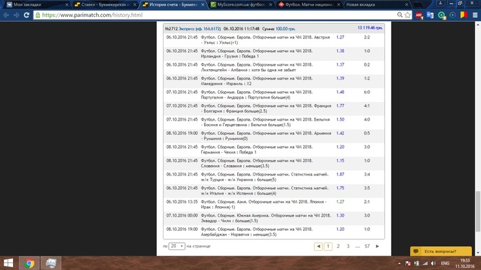The width and height of the screenshot is (481, 270).
Task: Reload the parimatch history page
Action: pos(27,15)
